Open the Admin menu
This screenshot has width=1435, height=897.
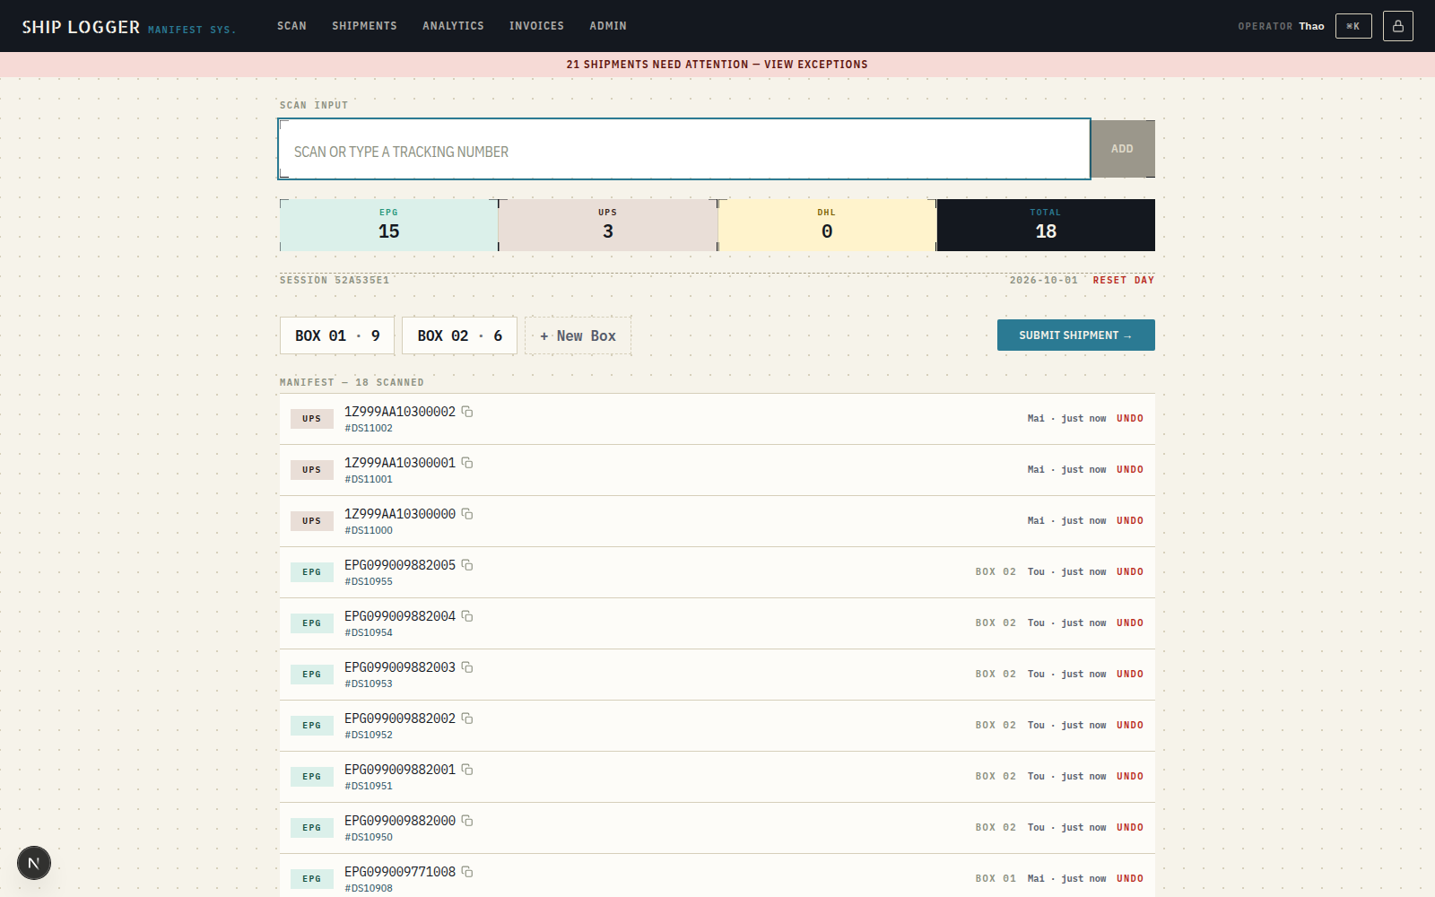point(608,26)
